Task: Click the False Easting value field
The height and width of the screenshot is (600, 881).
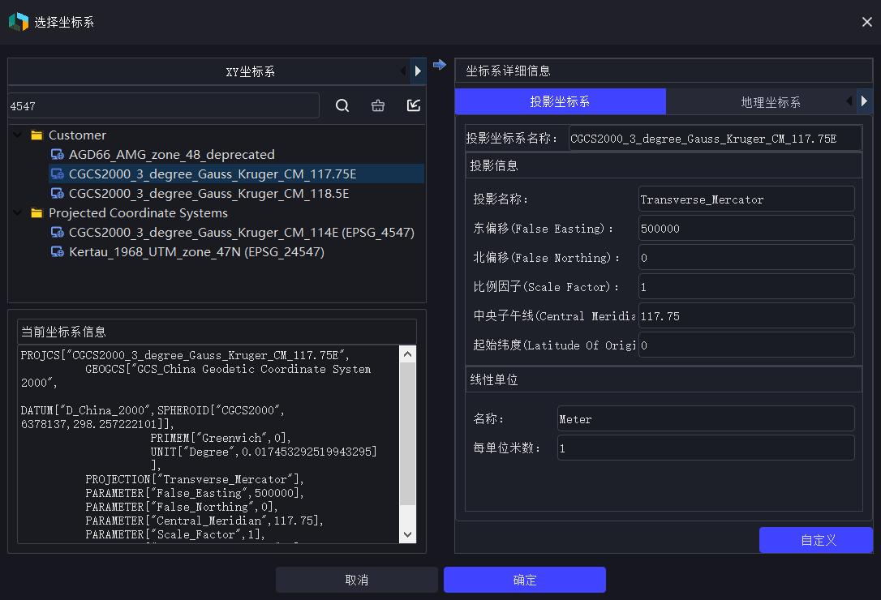Action: click(x=746, y=229)
